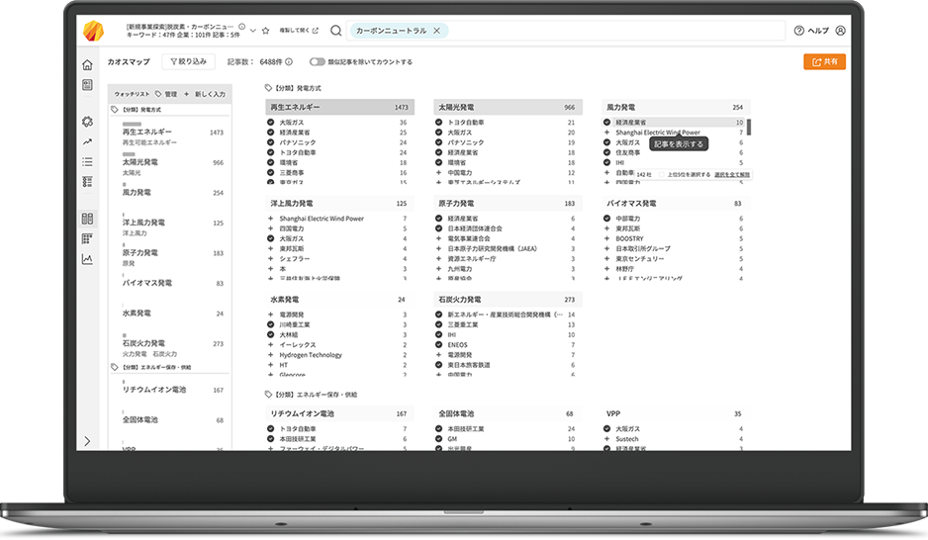Click the tag icon next to 管理
The image size is (928, 540).
(158, 94)
